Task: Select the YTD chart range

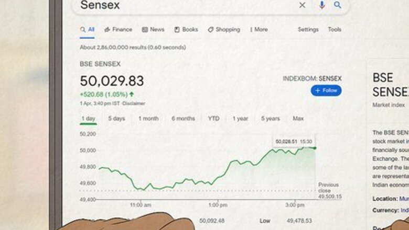Action: (x=213, y=119)
